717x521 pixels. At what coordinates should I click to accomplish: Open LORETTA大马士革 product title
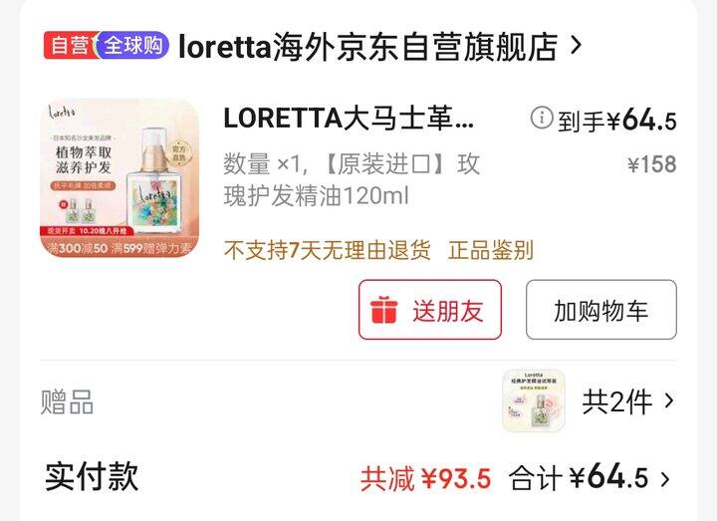click(x=349, y=119)
